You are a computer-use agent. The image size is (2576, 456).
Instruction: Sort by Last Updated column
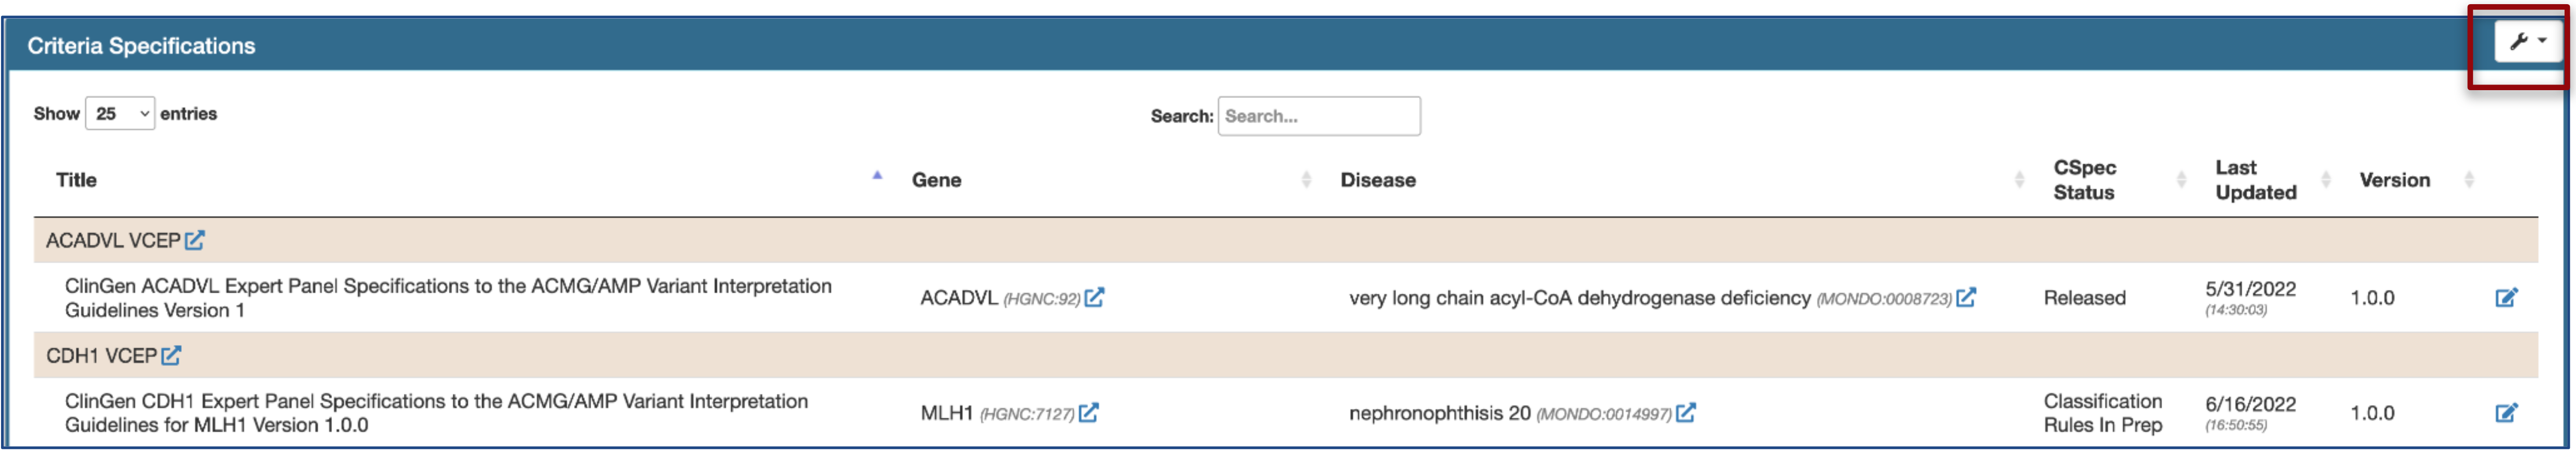click(x=2255, y=180)
